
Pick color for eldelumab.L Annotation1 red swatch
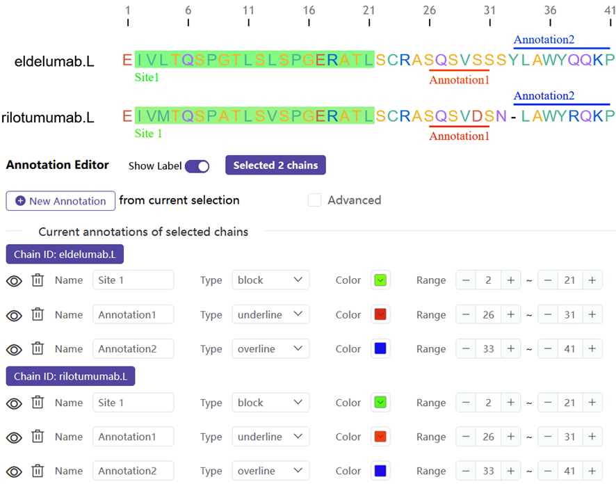coord(380,315)
